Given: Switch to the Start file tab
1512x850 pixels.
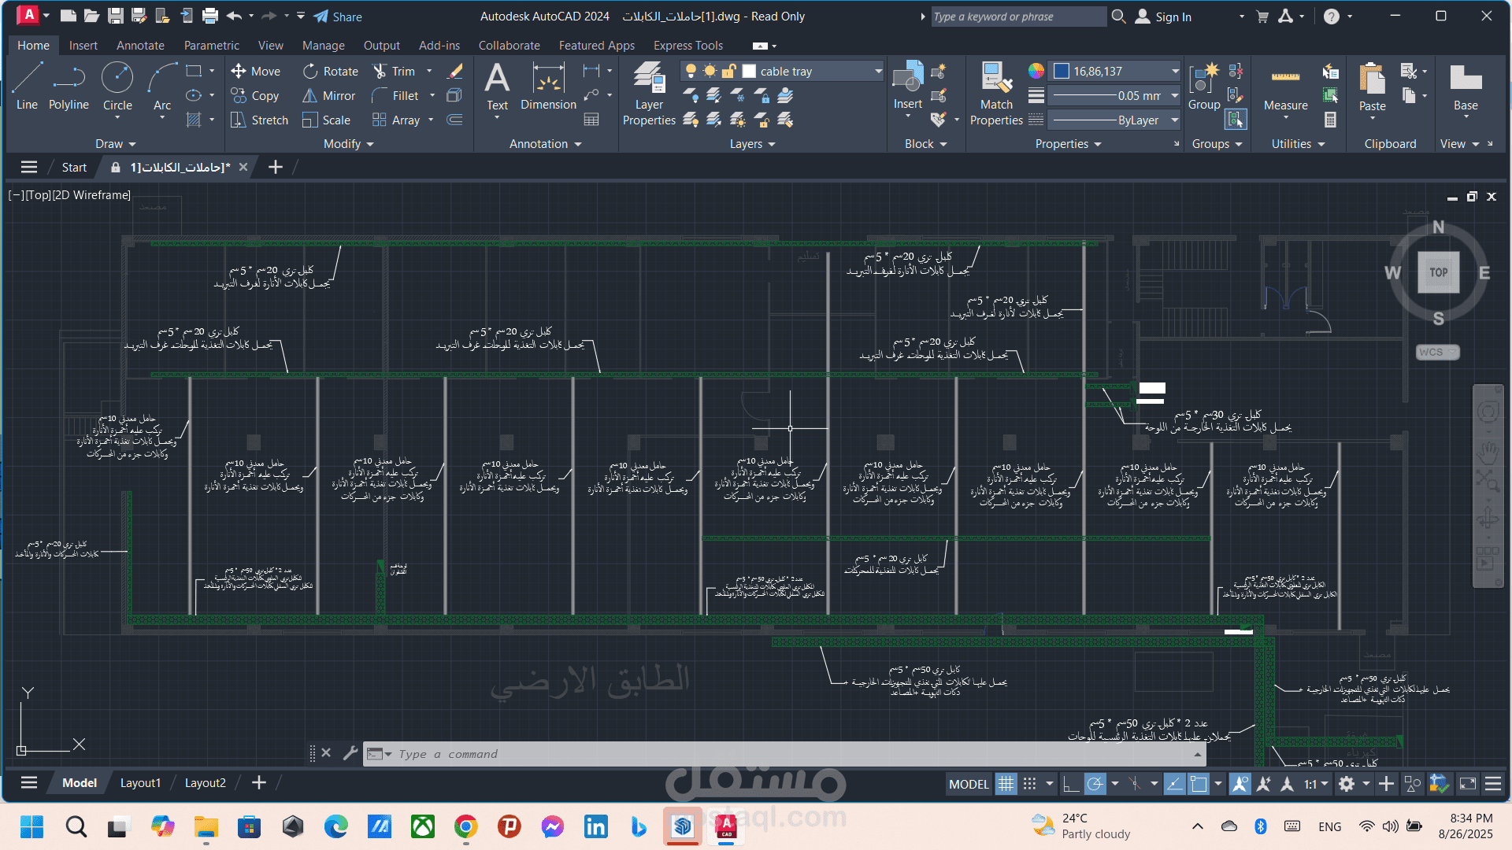Looking at the screenshot, I should 74,167.
